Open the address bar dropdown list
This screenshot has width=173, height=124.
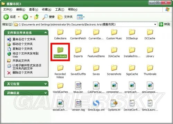155,24
